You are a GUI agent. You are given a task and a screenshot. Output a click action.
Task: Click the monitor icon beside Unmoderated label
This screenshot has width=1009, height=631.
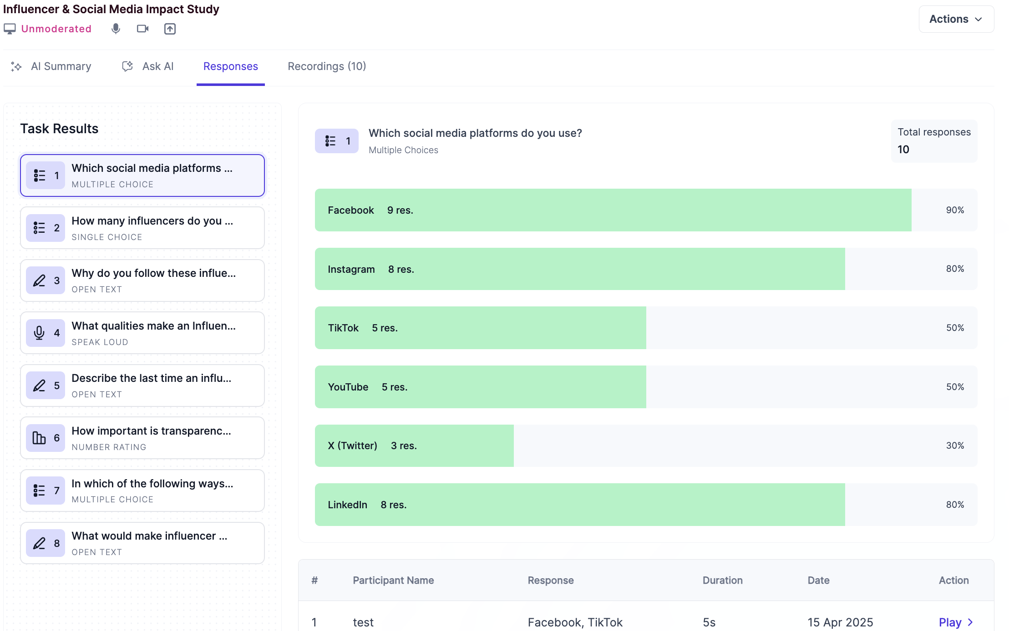point(9,29)
